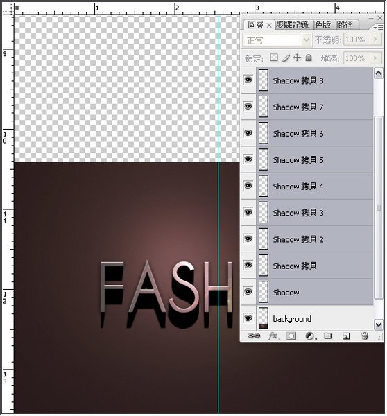The image size is (387, 416).
Task: Click the link layers icon
Action: [x=254, y=336]
